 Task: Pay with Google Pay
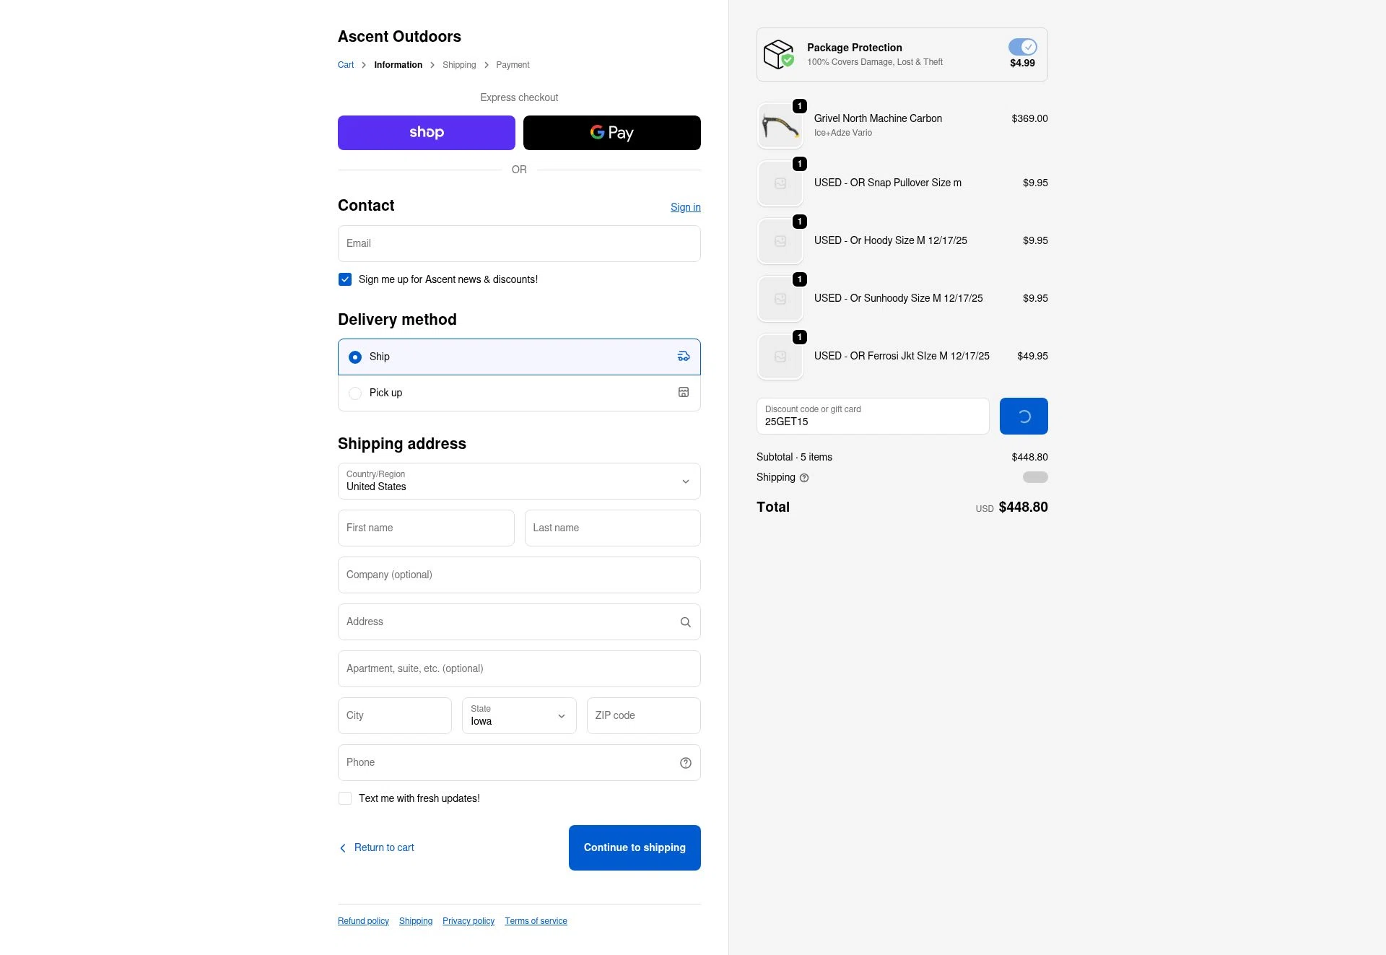(x=611, y=132)
